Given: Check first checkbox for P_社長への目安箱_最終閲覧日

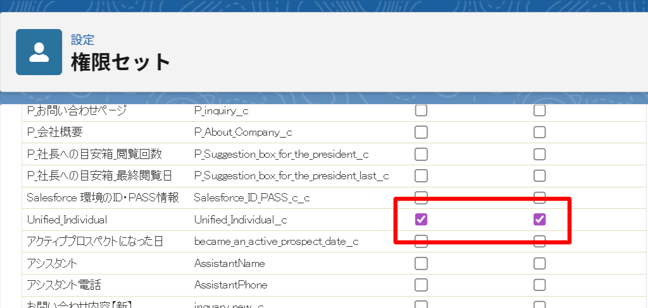Looking at the screenshot, I should coord(421,176).
